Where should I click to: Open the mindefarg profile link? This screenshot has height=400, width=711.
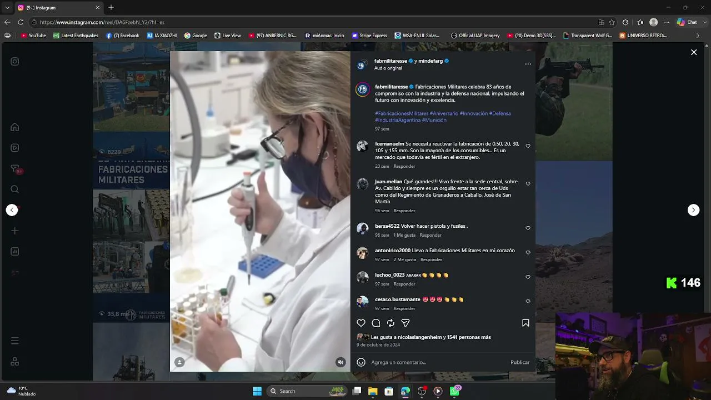[430, 61]
